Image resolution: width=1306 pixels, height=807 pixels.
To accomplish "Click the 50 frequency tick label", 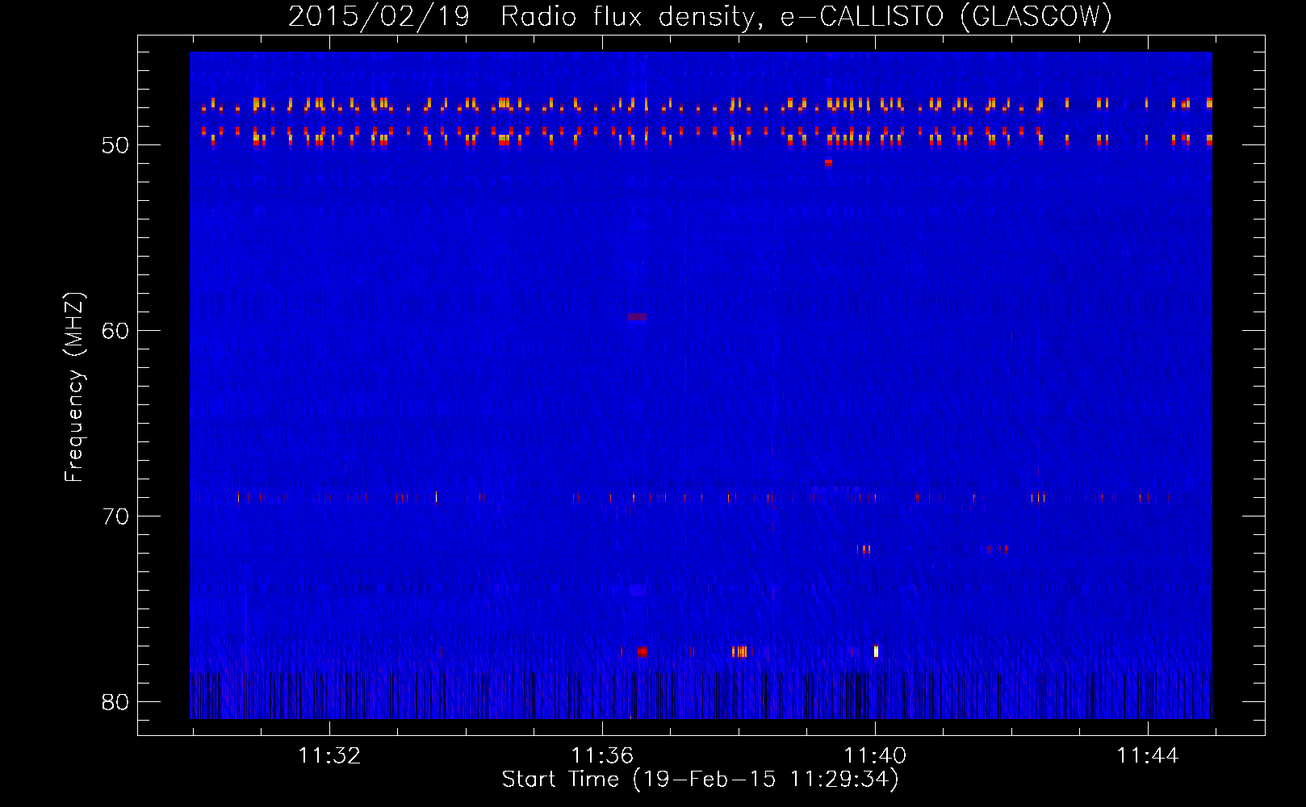I will [x=116, y=145].
